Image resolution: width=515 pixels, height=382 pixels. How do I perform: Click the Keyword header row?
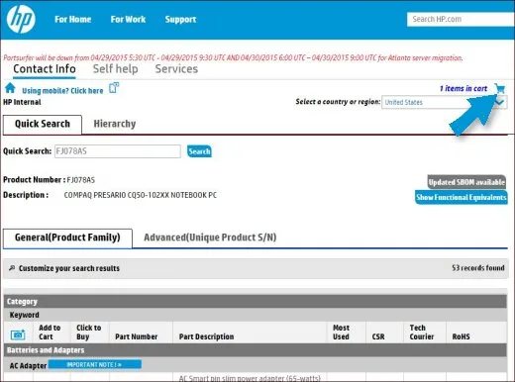(x=256, y=315)
